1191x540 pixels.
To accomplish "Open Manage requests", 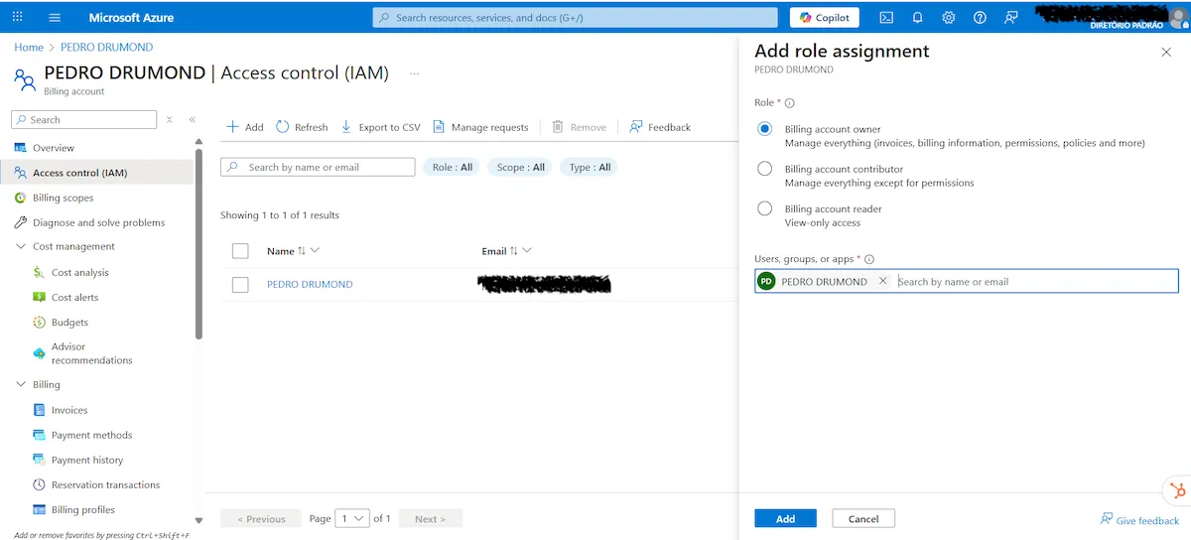I will coord(480,127).
